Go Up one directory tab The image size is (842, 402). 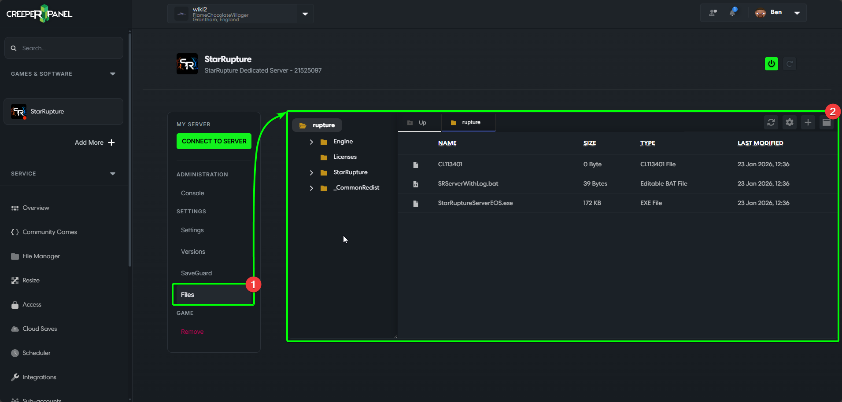click(418, 123)
